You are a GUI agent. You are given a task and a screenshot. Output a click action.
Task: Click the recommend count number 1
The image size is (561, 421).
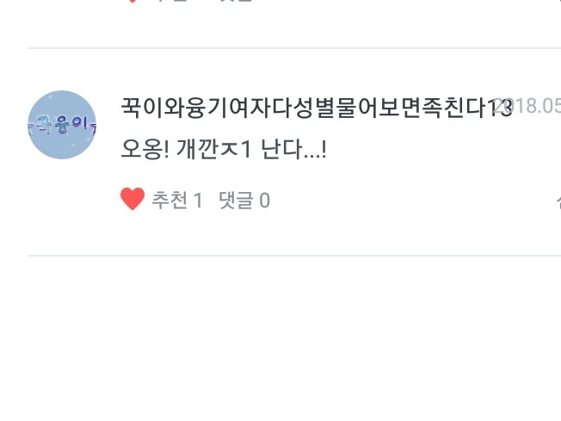pos(198,200)
